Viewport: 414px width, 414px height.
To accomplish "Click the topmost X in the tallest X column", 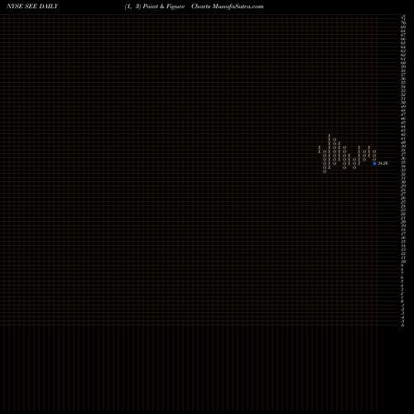I will 330,136.
